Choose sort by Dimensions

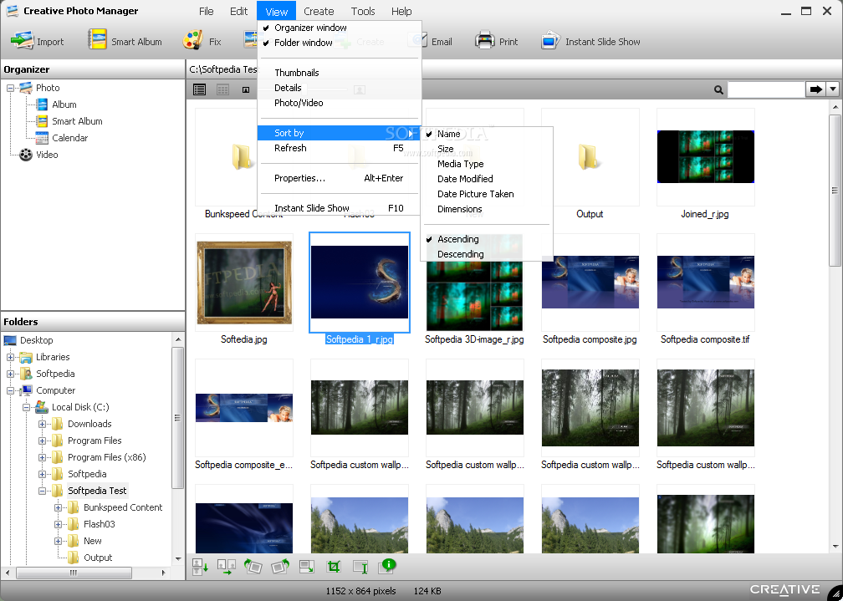[460, 209]
